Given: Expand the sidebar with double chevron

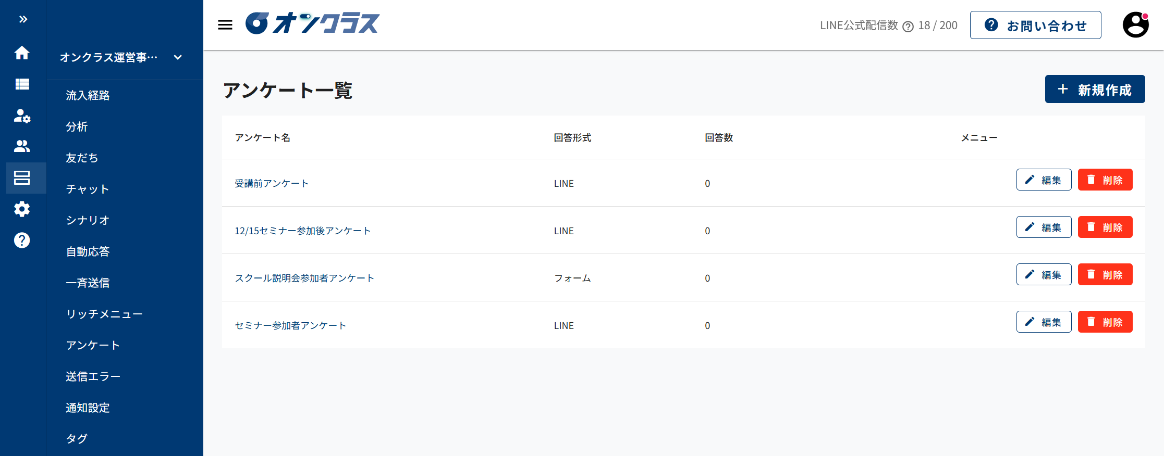Looking at the screenshot, I should point(23,19).
